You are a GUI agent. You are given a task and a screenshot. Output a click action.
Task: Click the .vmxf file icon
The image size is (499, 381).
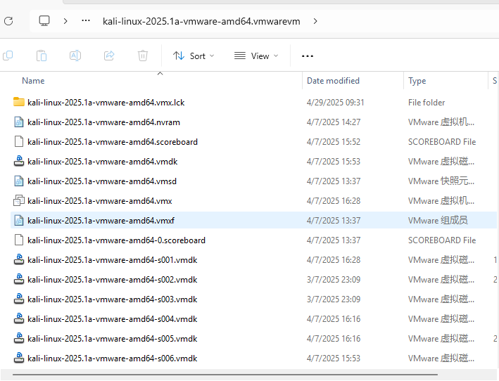(x=19, y=220)
